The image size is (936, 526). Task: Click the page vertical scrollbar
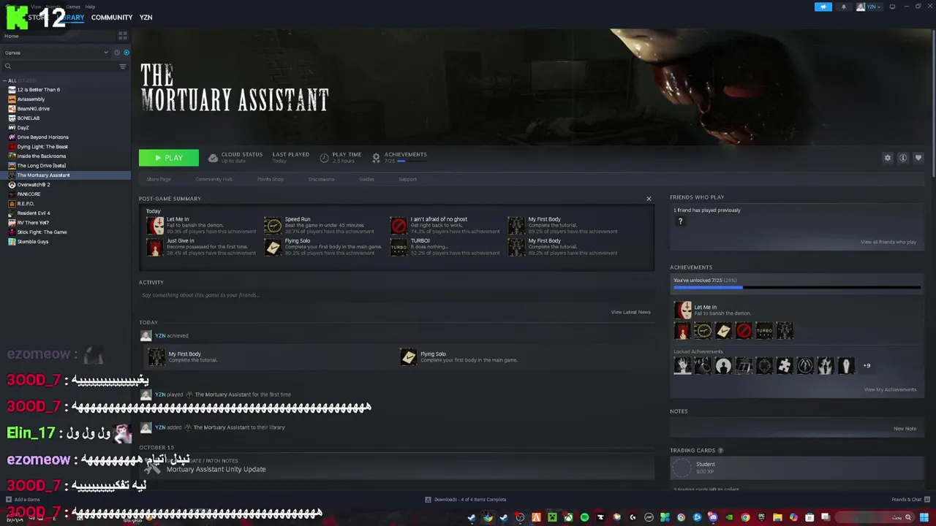point(933,102)
